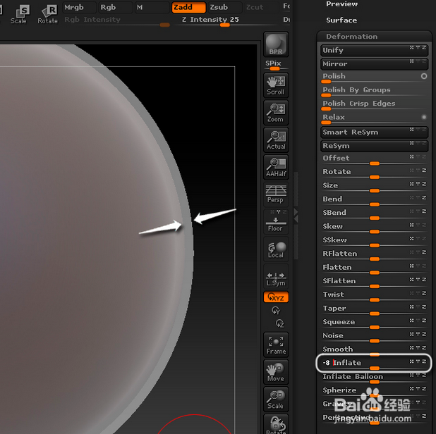Adjust the Skew deformation slider
This screenshot has height=434, width=436.
coord(375,228)
